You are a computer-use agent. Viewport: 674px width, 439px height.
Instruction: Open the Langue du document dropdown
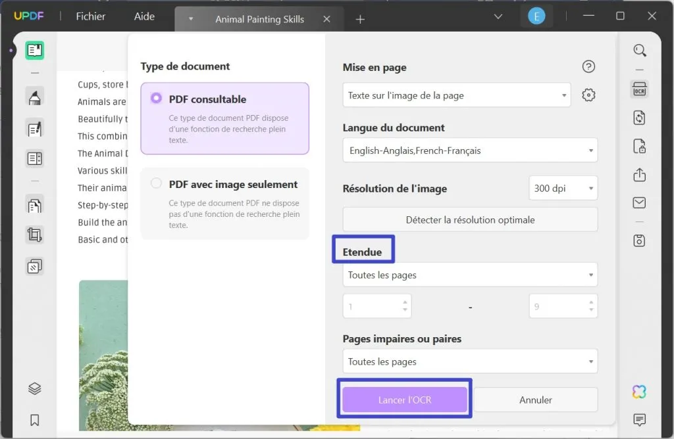[469, 150]
